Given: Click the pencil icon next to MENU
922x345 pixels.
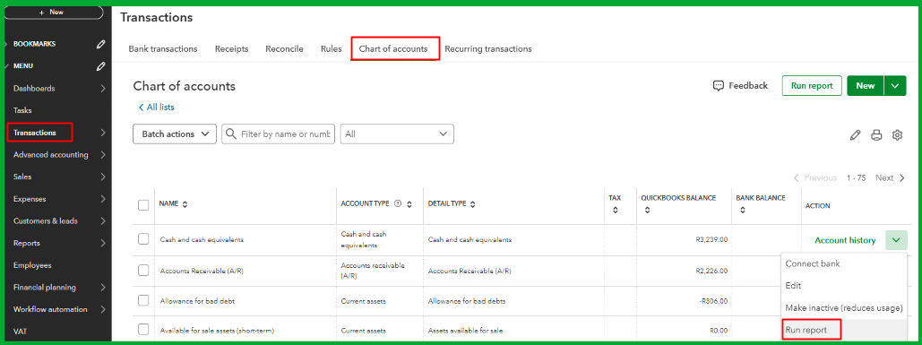Looking at the screenshot, I should (x=101, y=66).
